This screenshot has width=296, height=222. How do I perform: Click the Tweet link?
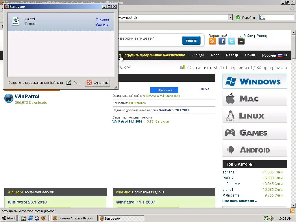point(205,89)
